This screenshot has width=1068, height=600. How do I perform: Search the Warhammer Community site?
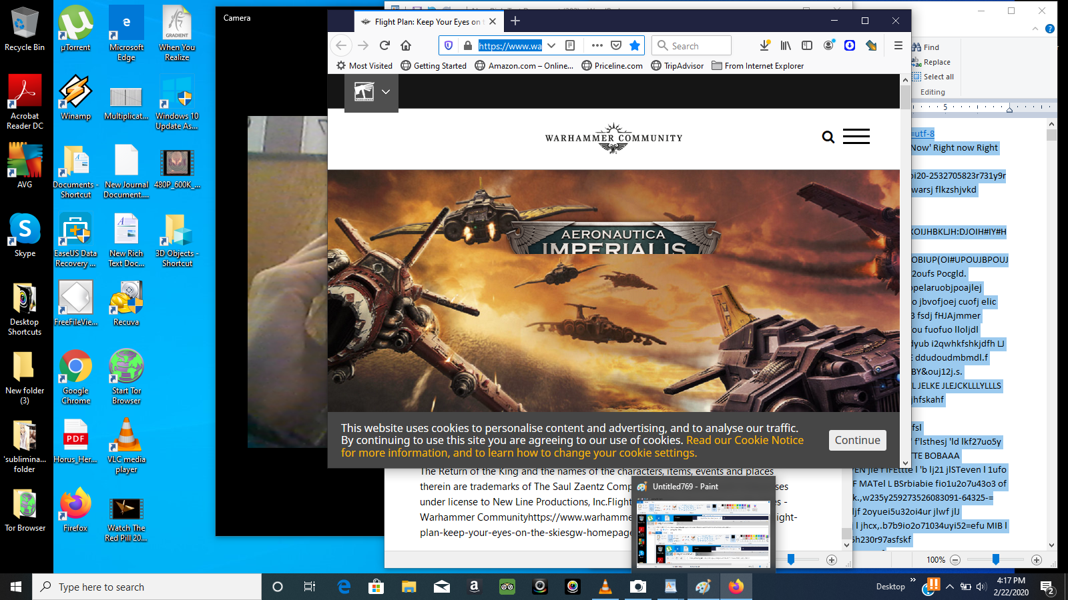point(828,137)
